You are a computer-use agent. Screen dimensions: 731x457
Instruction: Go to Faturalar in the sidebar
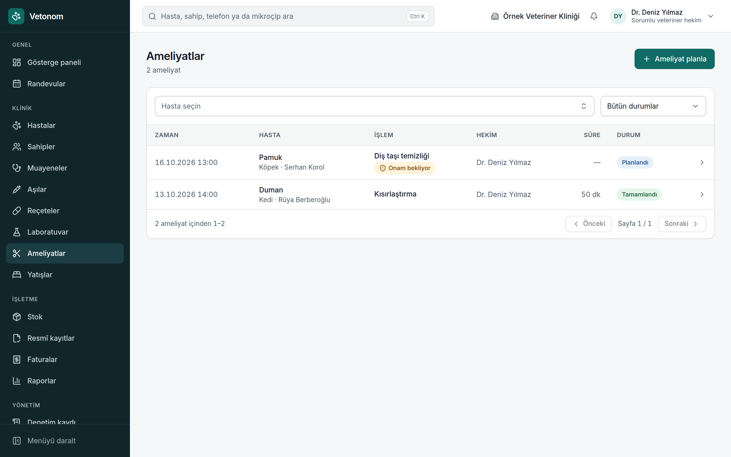(65, 359)
